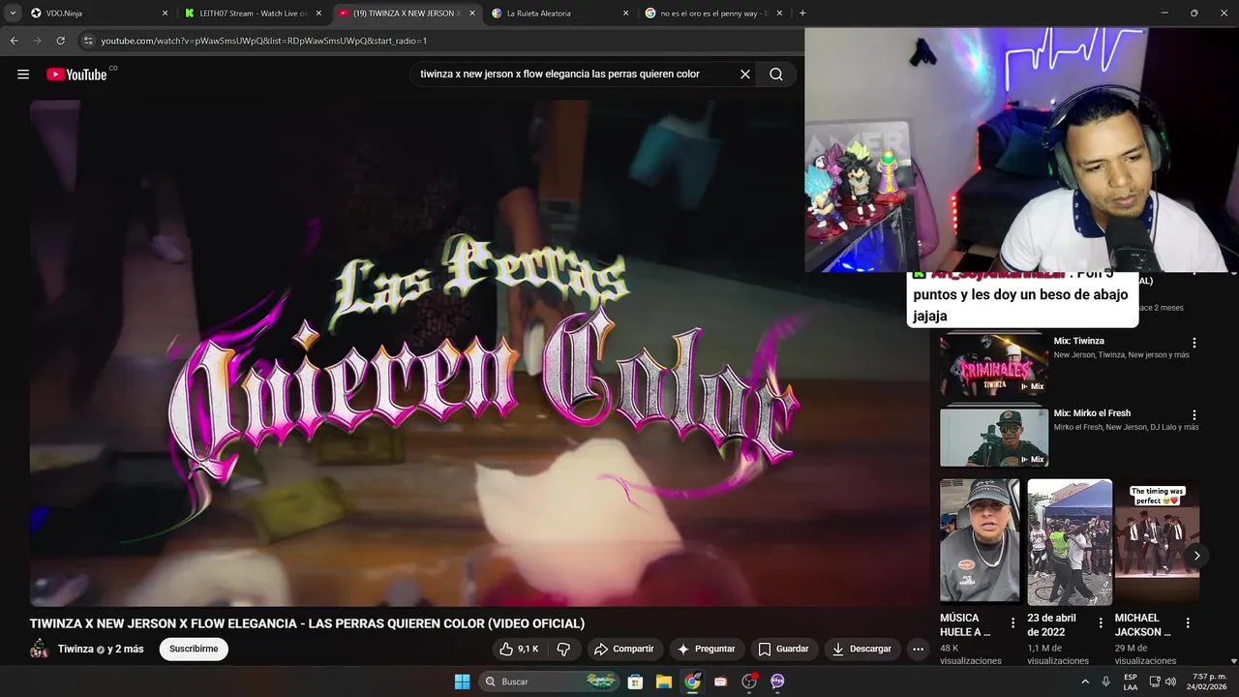This screenshot has height=697, width=1239.
Task: Open options for 23 de abril short
Action: tap(1101, 623)
